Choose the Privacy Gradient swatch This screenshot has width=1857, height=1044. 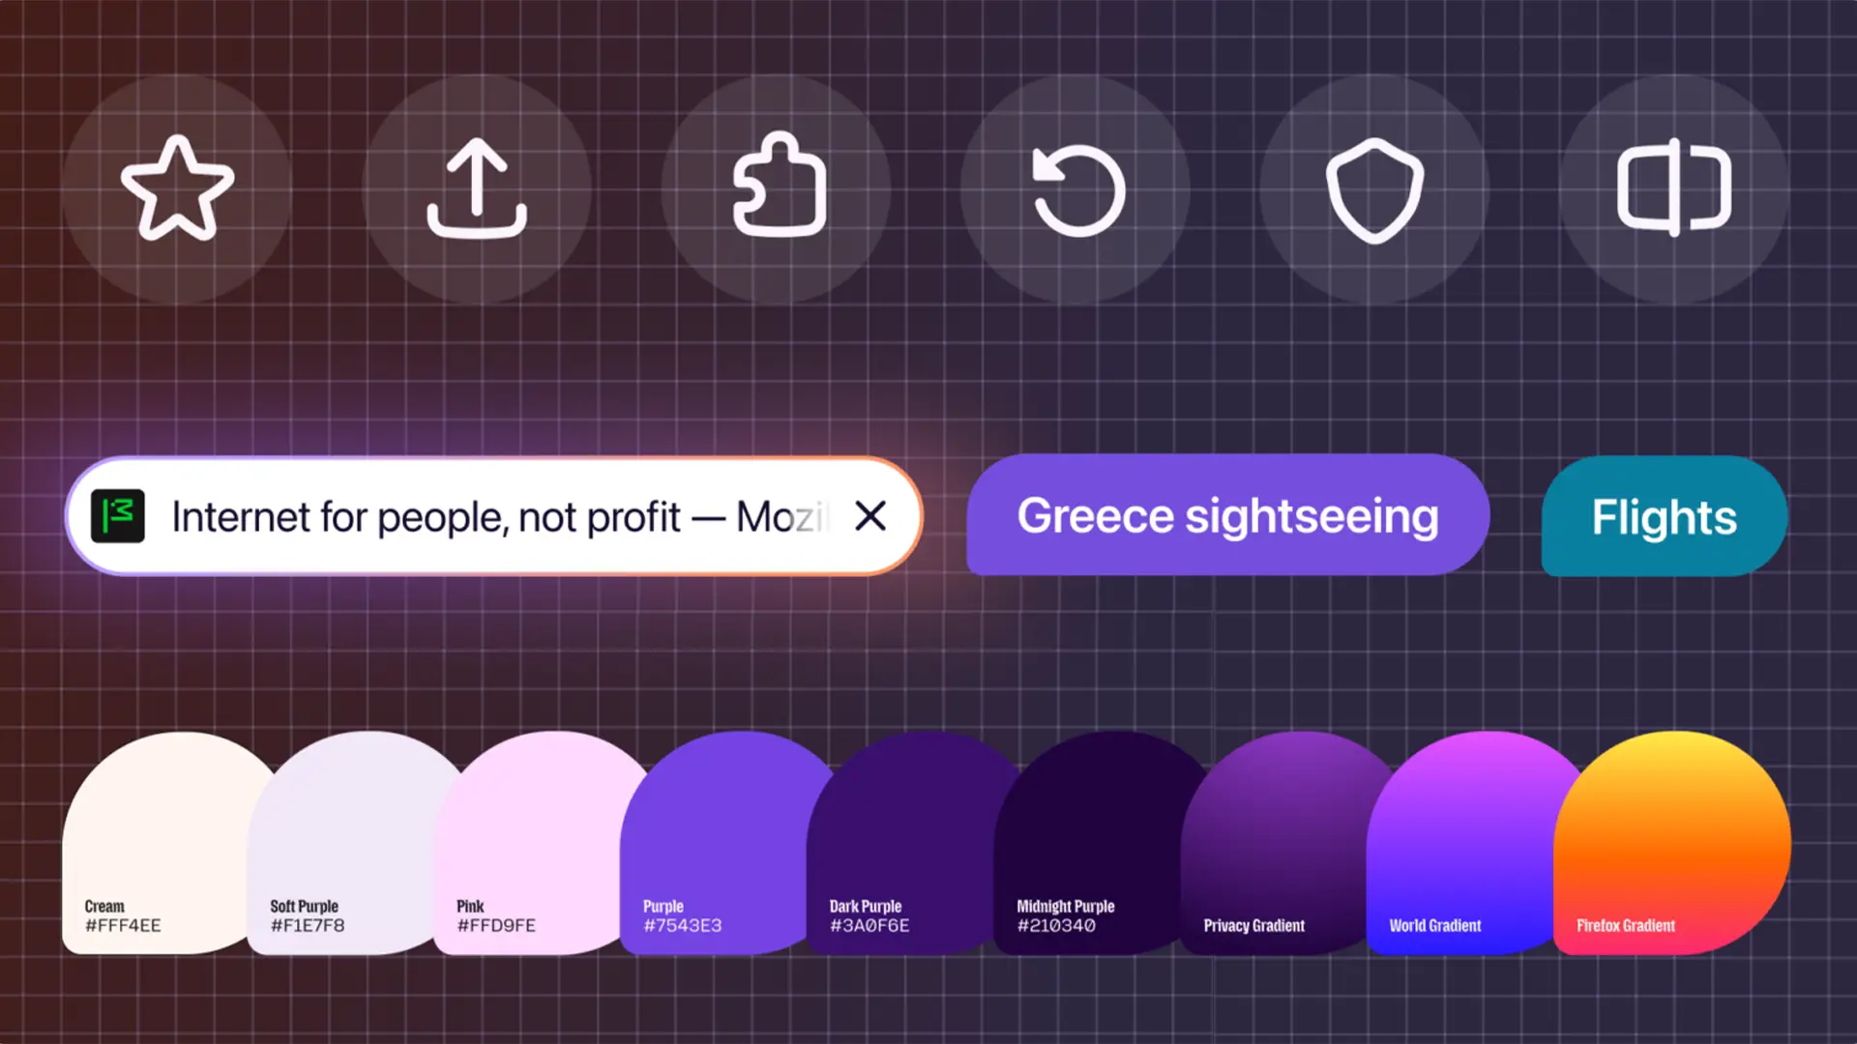(1284, 843)
